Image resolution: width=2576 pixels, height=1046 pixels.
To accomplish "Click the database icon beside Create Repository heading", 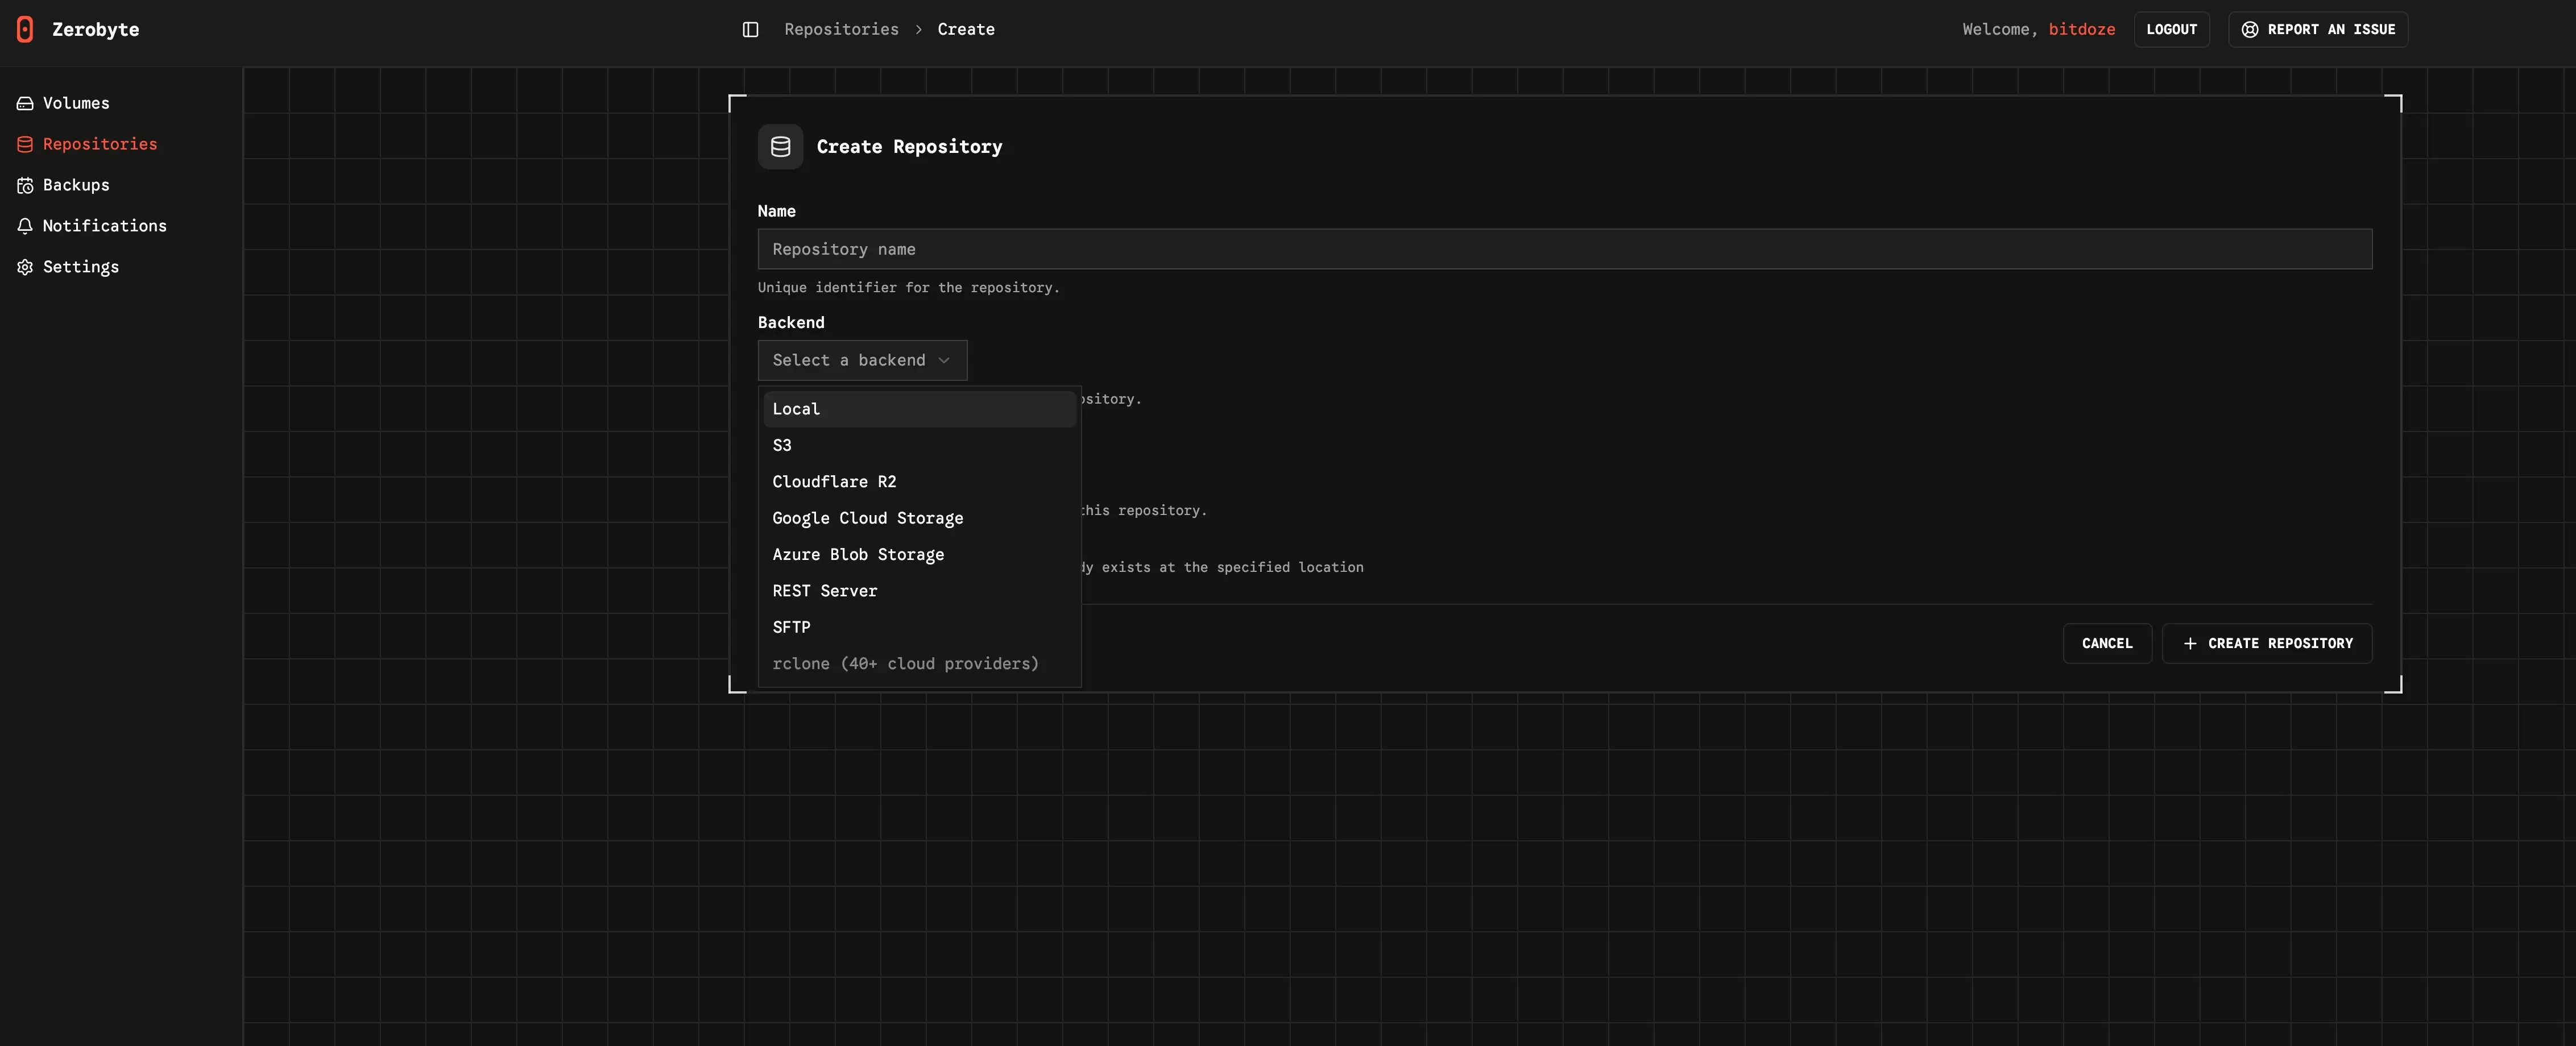I will (780, 146).
